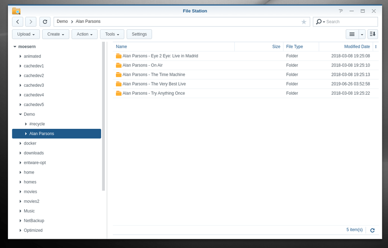The width and height of the screenshot is (388, 248).
Task: Open column options three-dot menu
Action: 376,46
